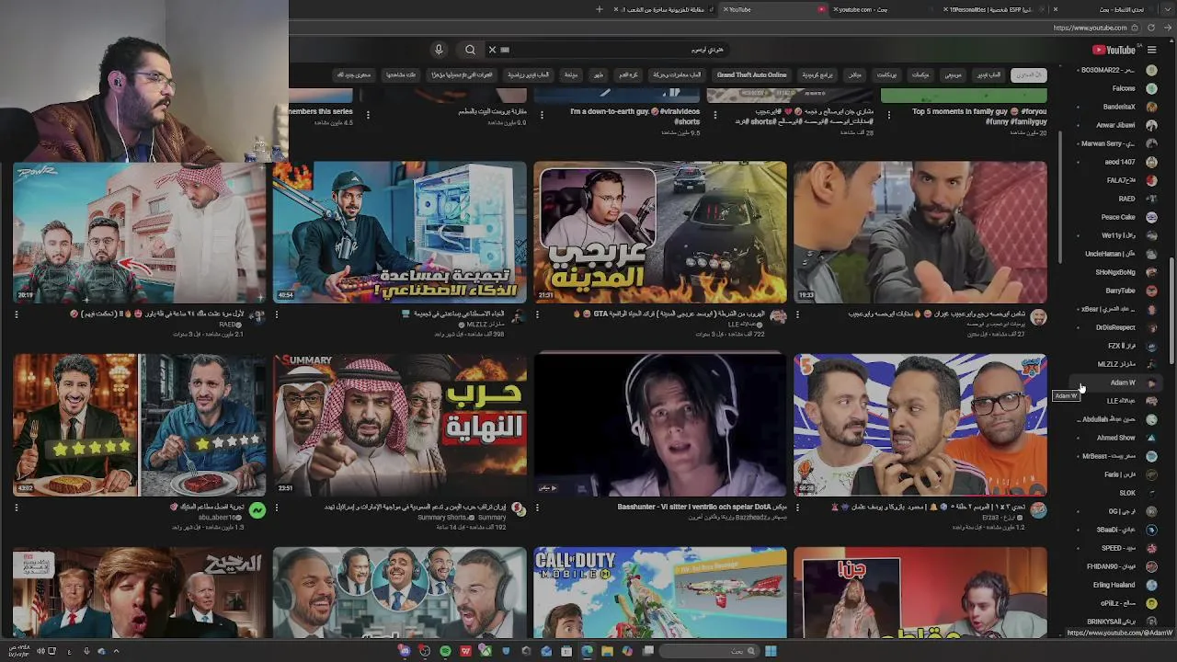Screen dimensions: 1177x662
Task: Click the BarryTube channel avatar
Action: (1151, 291)
